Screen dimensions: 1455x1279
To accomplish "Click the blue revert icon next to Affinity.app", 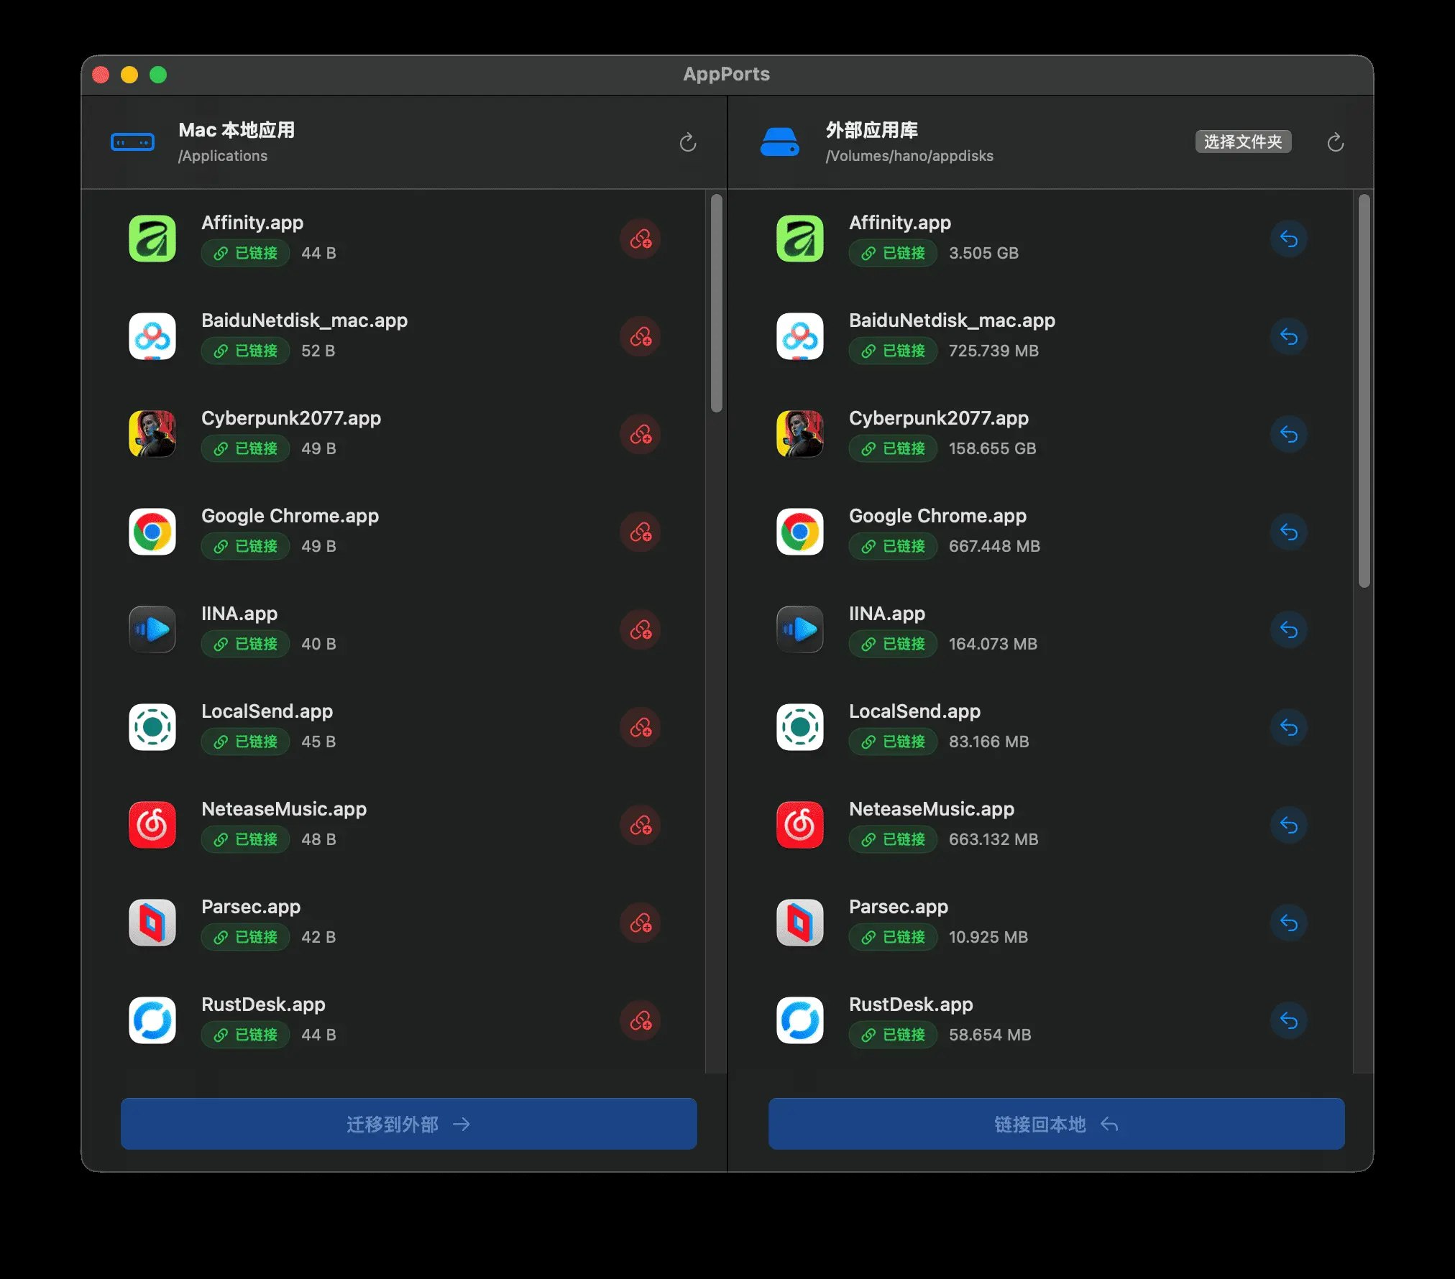I will [x=1289, y=239].
